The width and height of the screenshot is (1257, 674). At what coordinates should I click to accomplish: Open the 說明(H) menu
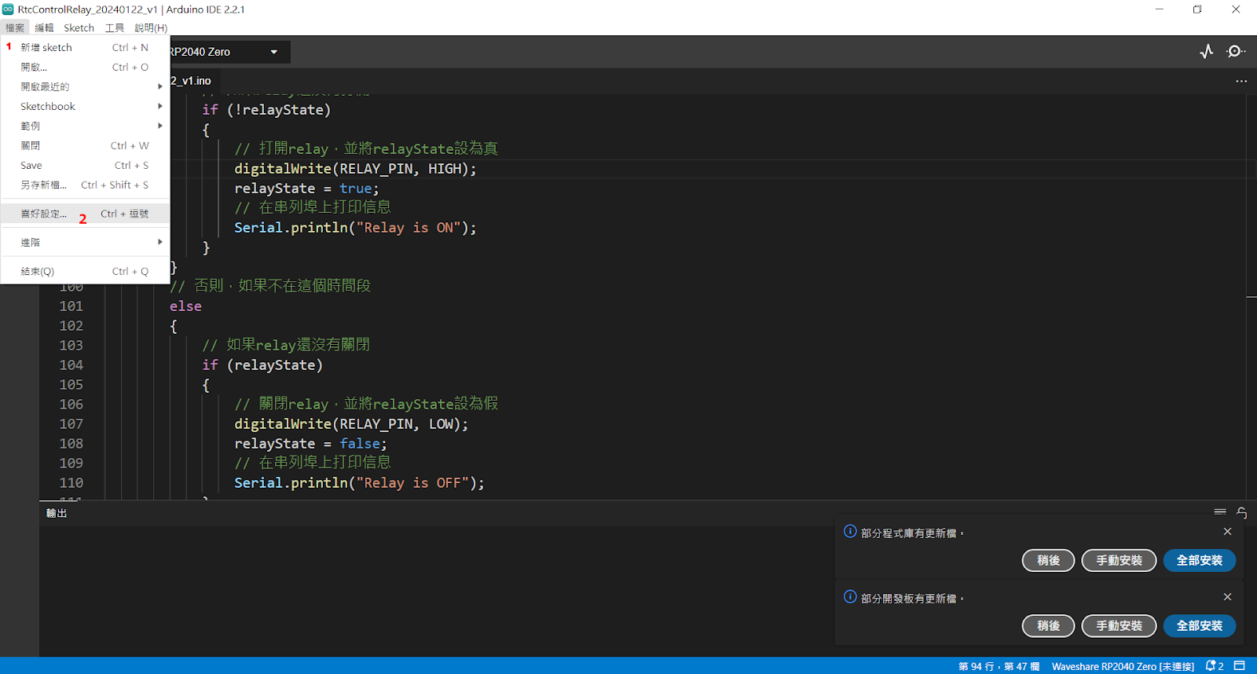pyautogui.click(x=151, y=27)
